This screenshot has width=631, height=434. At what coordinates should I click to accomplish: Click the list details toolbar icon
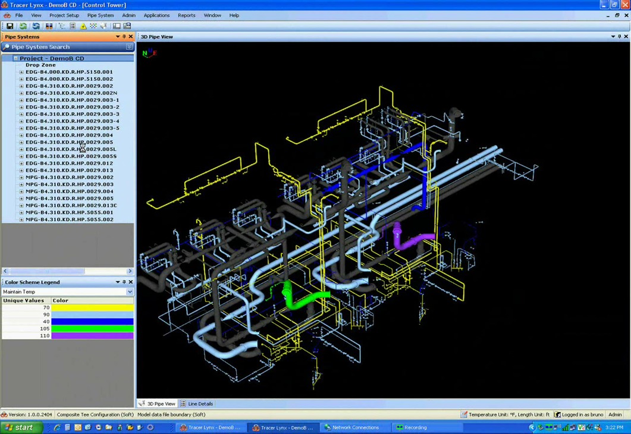point(73,26)
